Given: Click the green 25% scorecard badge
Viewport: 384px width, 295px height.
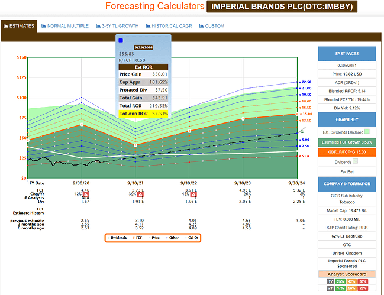Looking at the screenshot, I should pyautogui.click(x=340, y=281).
